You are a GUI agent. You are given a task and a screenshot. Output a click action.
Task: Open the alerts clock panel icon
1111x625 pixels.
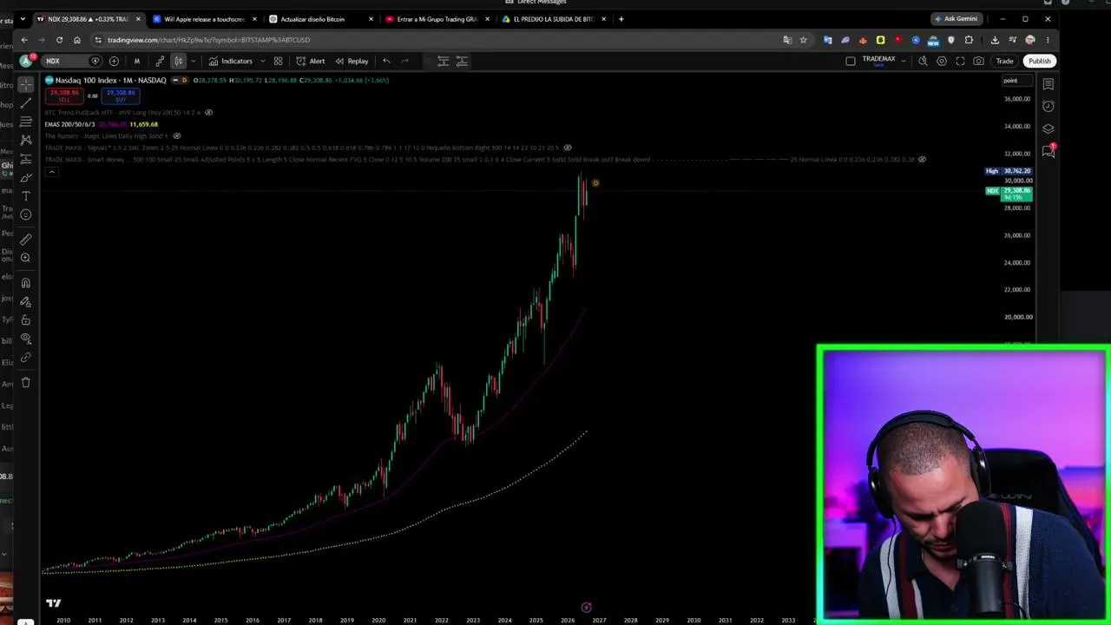(x=1049, y=106)
